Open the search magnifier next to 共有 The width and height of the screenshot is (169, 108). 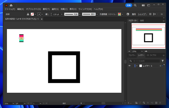pos(135,5)
